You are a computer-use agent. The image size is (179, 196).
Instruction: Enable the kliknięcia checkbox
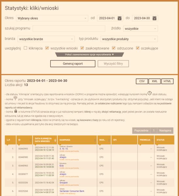(x=26, y=48)
